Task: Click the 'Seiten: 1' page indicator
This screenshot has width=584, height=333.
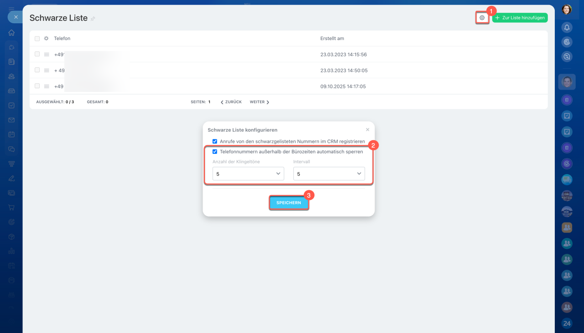Action: pyautogui.click(x=201, y=102)
